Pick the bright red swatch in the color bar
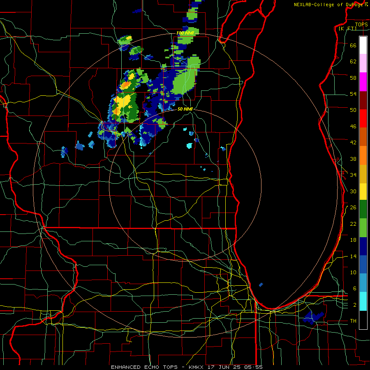Screen dimensions: 370x370 click(363, 118)
